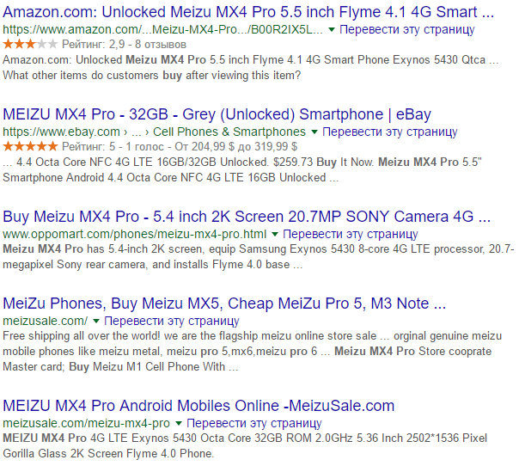The width and height of the screenshot is (519, 466).
Task: Click the Amazon result star rating
Action: pyautogui.click(x=30, y=44)
